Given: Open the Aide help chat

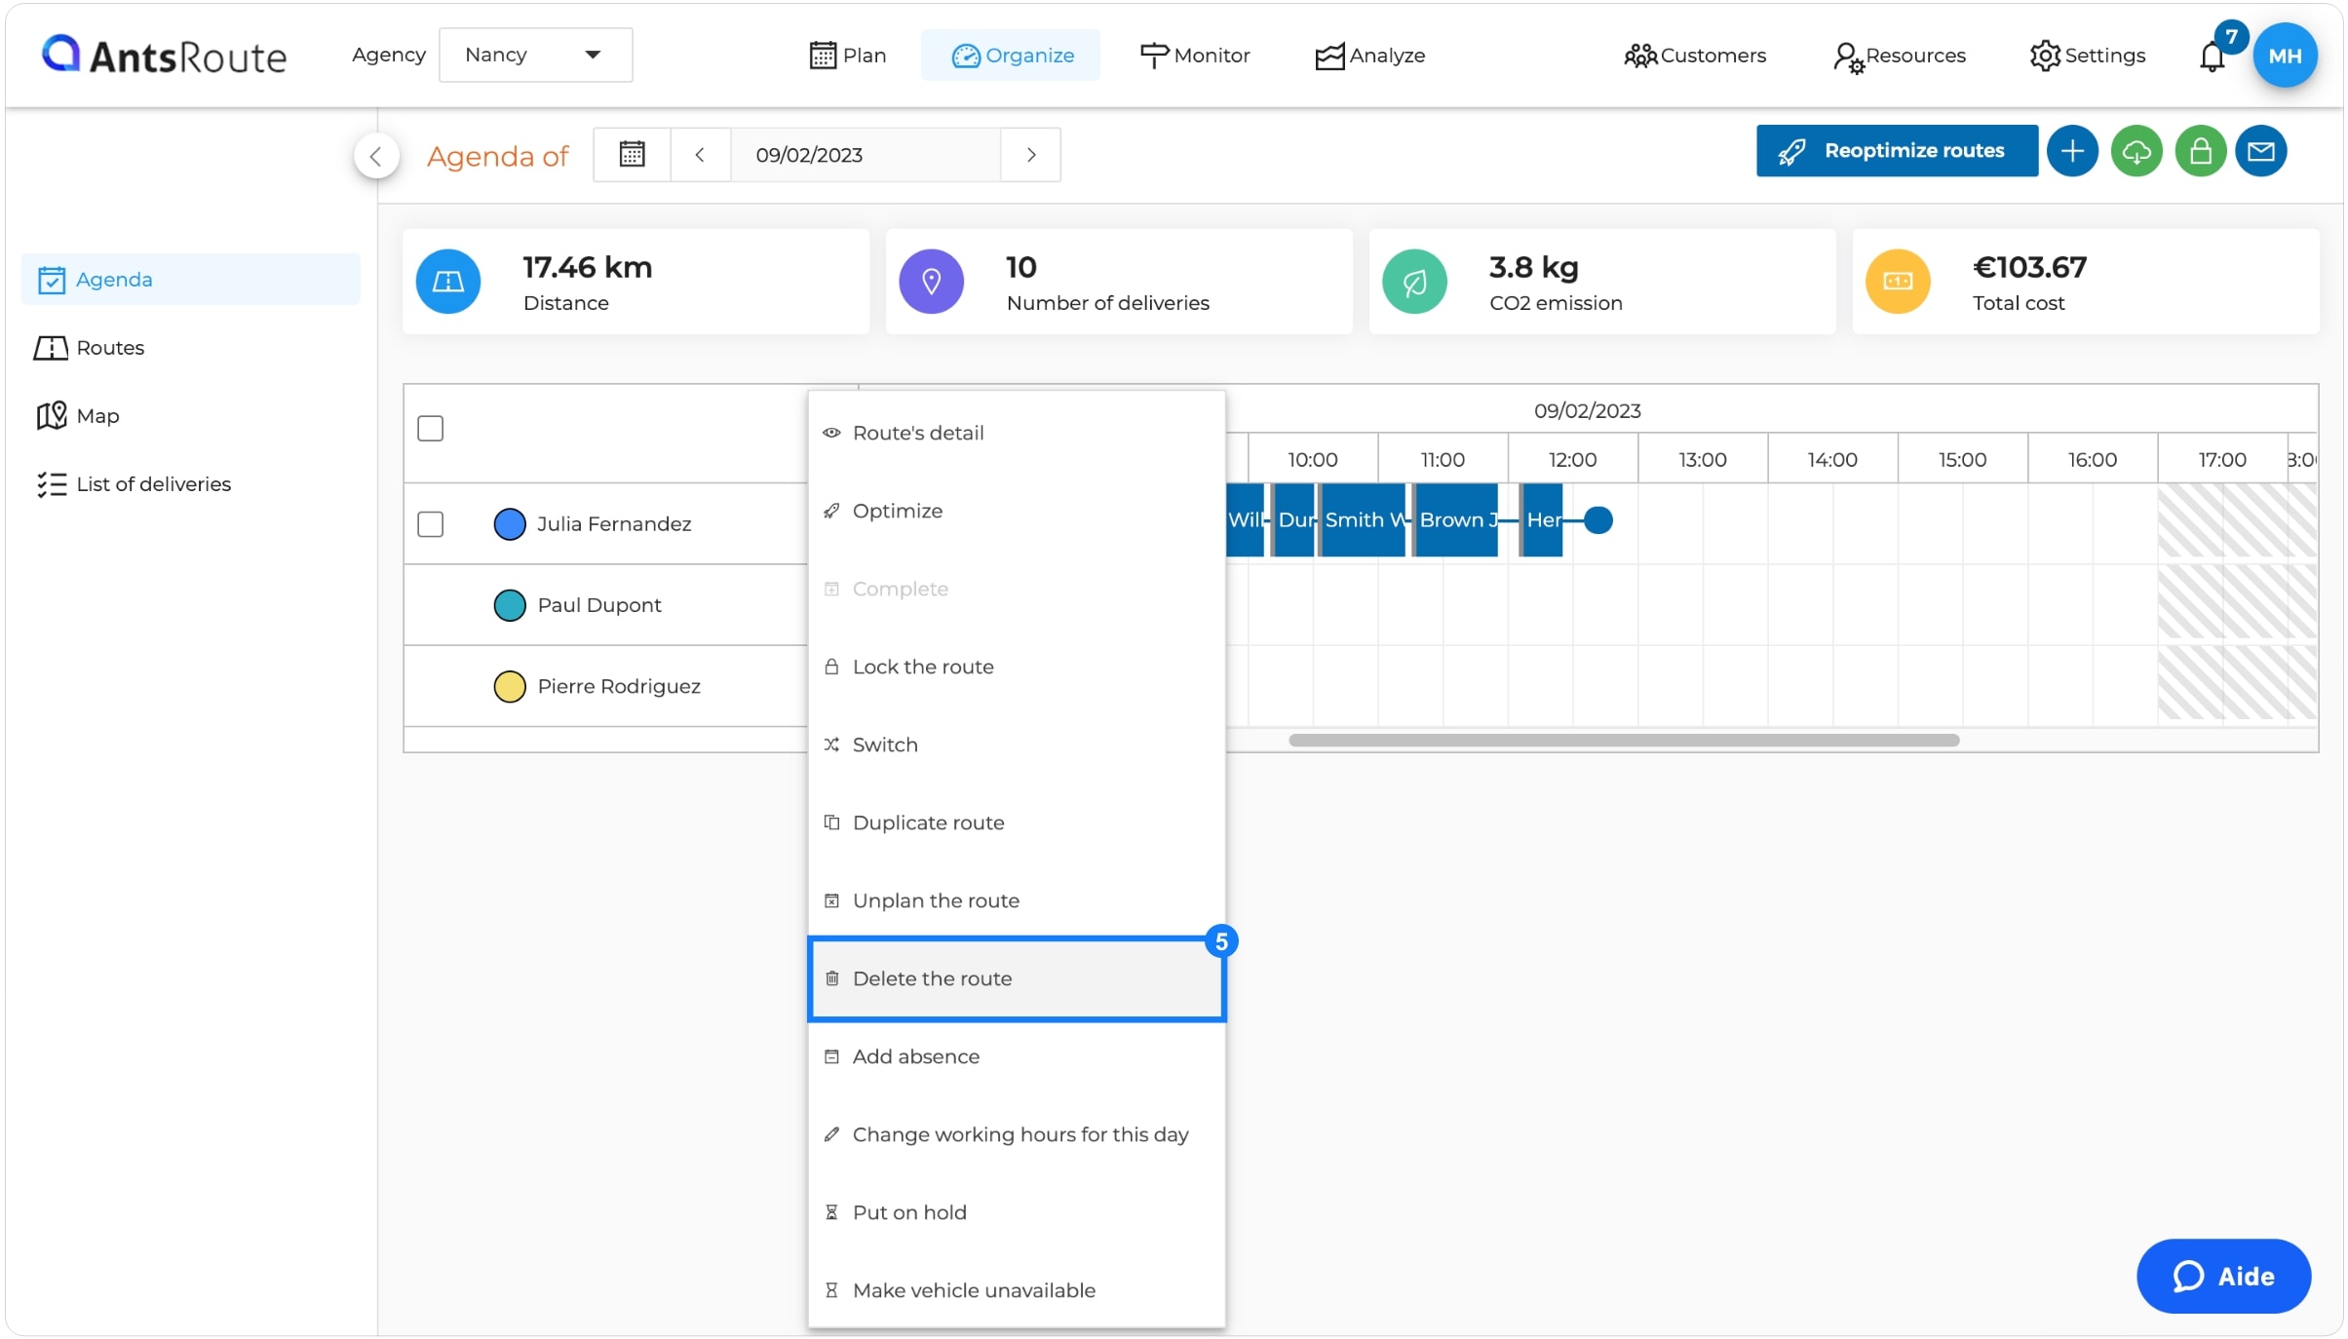Looking at the screenshot, I should (x=2222, y=1276).
